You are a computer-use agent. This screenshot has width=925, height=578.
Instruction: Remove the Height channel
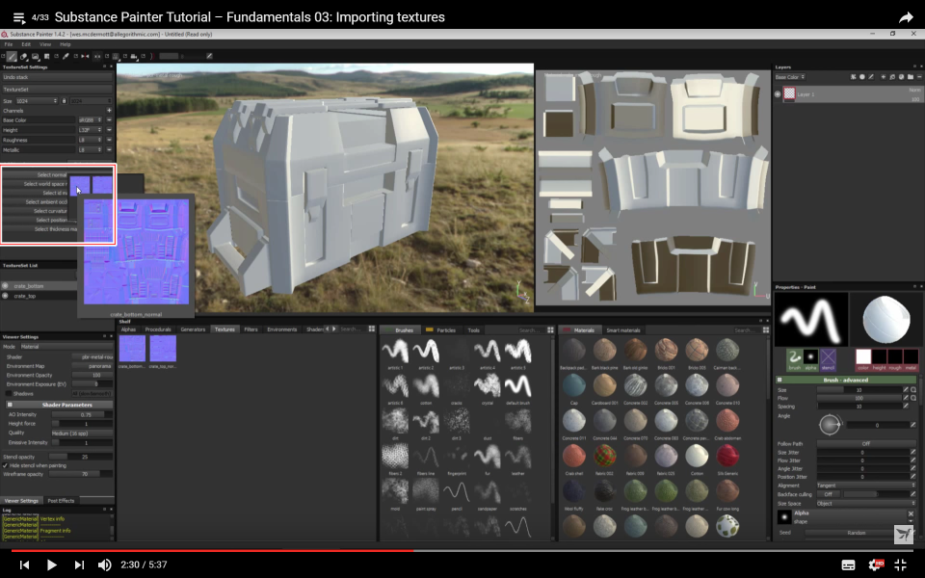coord(109,130)
